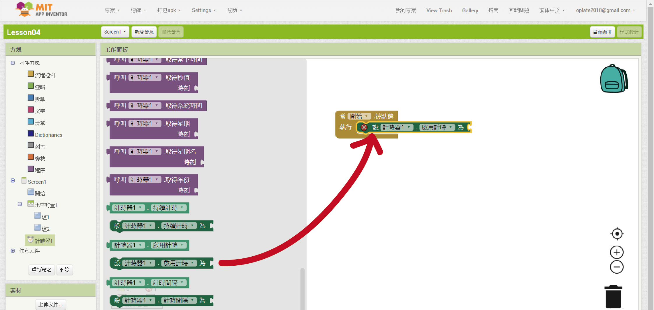Image resolution: width=654 pixels, height=310 pixels.
Task: Open the Screen1 screen dropdown
Action: click(x=115, y=32)
